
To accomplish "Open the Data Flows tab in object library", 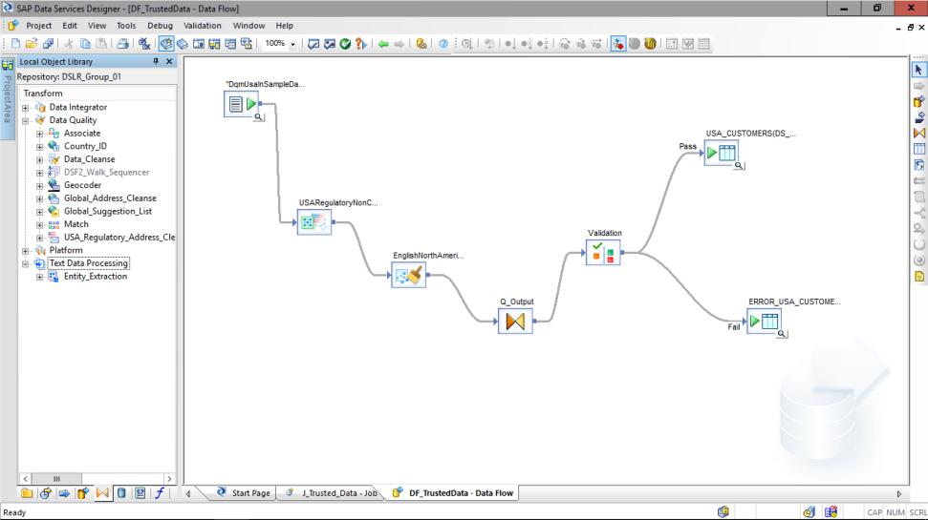I will [x=83, y=493].
